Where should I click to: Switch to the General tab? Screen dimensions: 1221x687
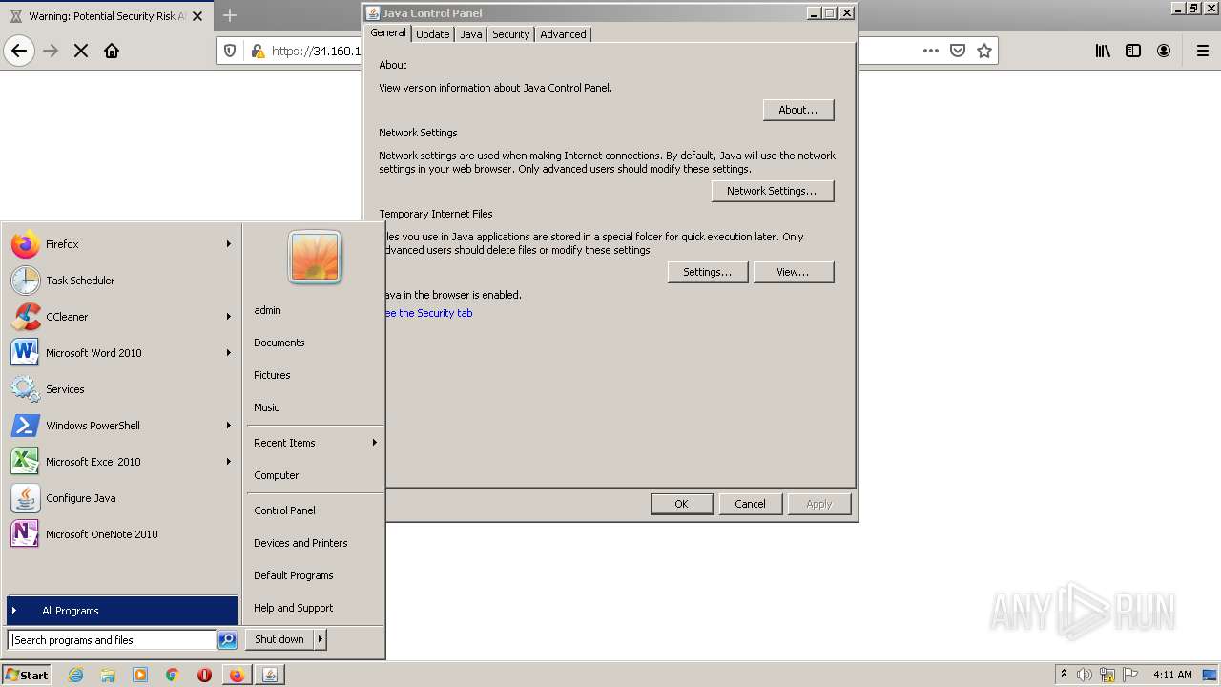(x=388, y=32)
